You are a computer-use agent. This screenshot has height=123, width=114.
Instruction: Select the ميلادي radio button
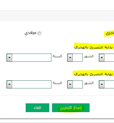pyautogui.click(x=39, y=33)
